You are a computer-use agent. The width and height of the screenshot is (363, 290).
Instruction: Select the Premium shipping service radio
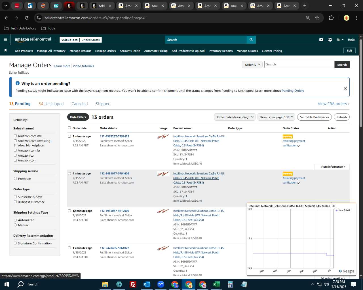click(x=15, y=179)
